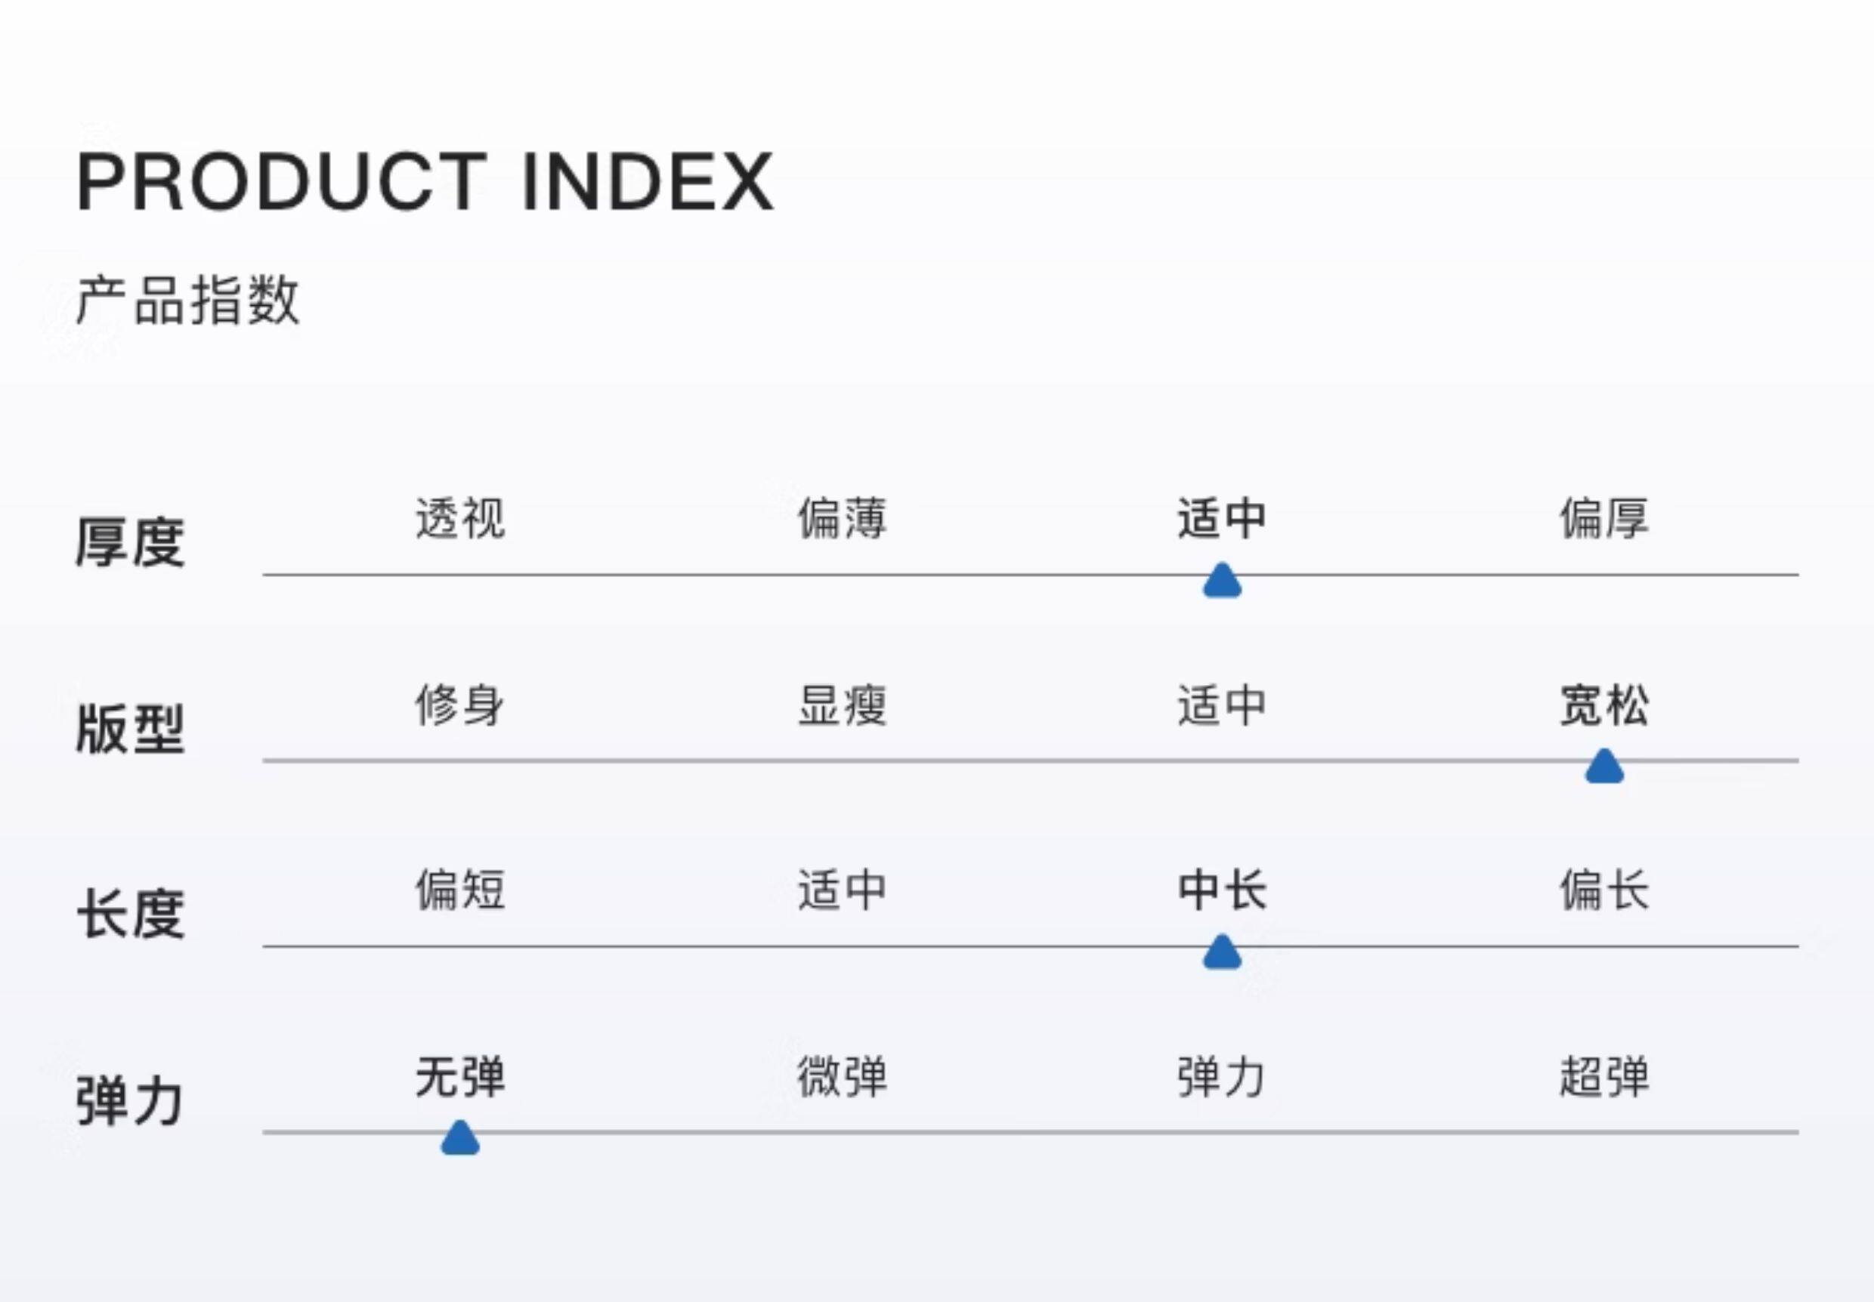Screen dimensions: 1874x1302
Task: Click the blue triangle marker under 无弹
Action: [460, 1139]
